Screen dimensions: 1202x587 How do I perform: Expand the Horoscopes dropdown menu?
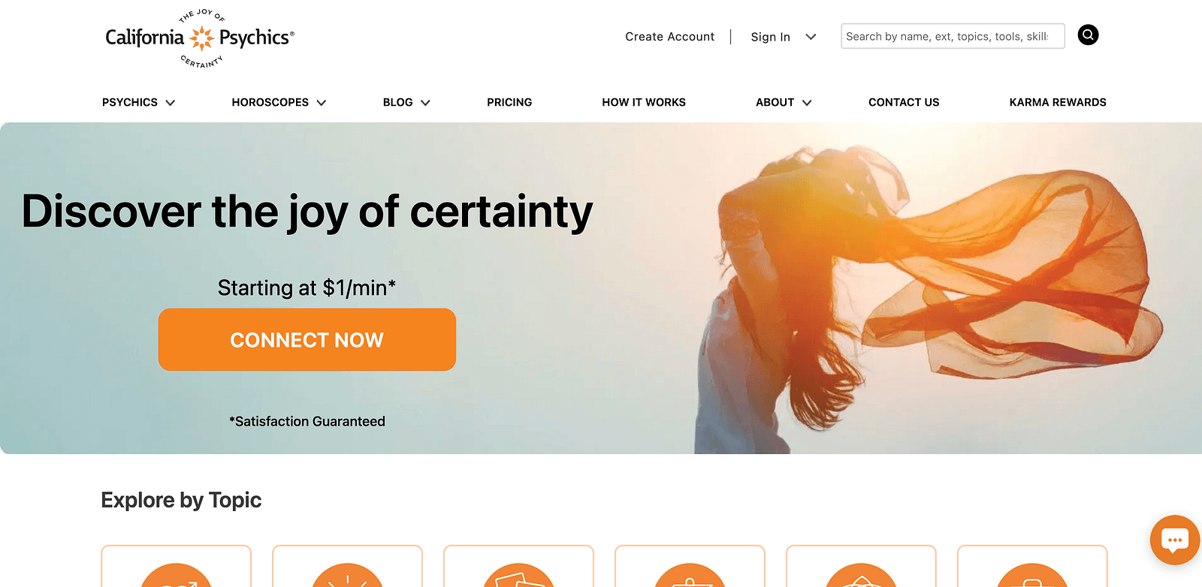tap(279, 102)
